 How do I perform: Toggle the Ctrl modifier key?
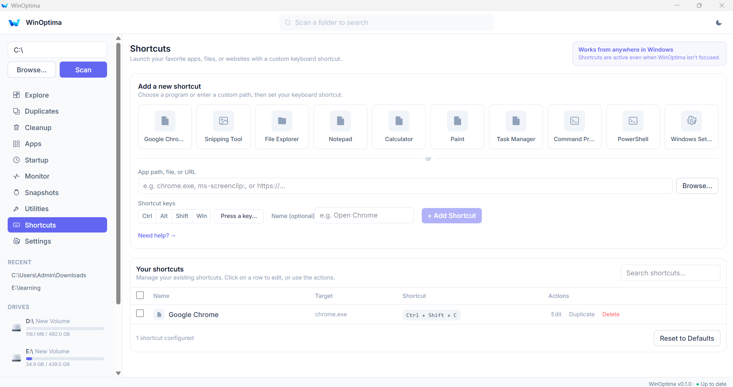147,216
